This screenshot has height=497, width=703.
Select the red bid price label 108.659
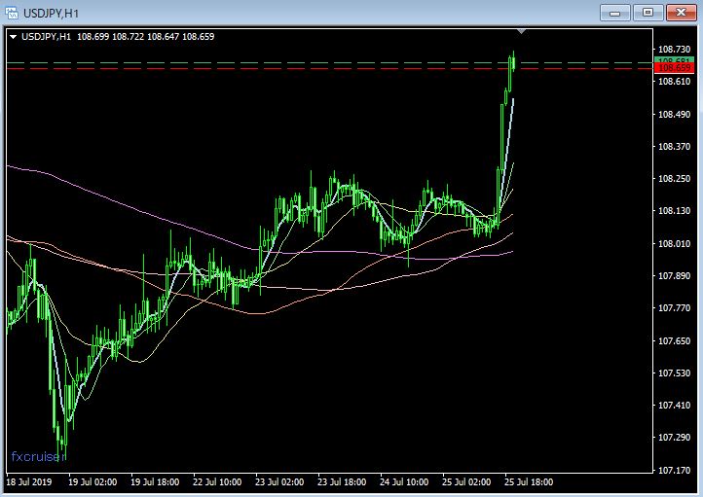click(x=675, y=68)
